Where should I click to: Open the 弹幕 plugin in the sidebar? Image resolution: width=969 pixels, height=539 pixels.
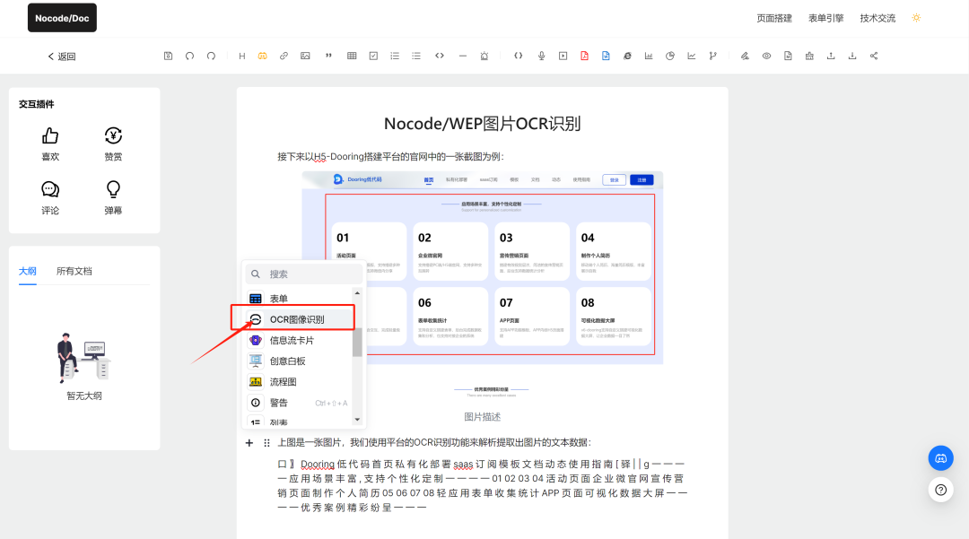pos(112,196)
